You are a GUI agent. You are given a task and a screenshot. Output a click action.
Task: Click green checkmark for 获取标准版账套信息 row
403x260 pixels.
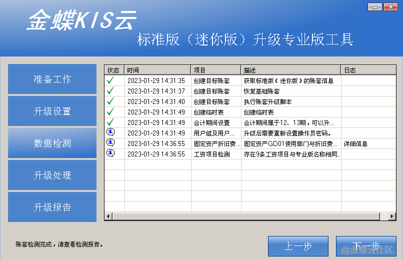pos(110,80)
